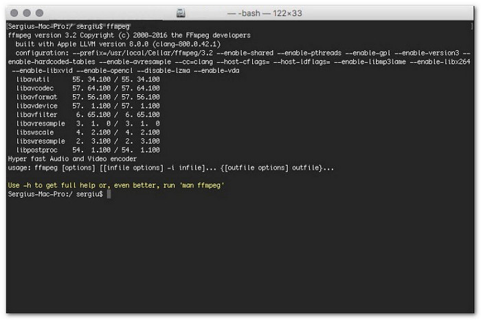Click the 'built with Apple LLVM version' line
This screenshot has width=481, height=320.
[x=118, y=44]
